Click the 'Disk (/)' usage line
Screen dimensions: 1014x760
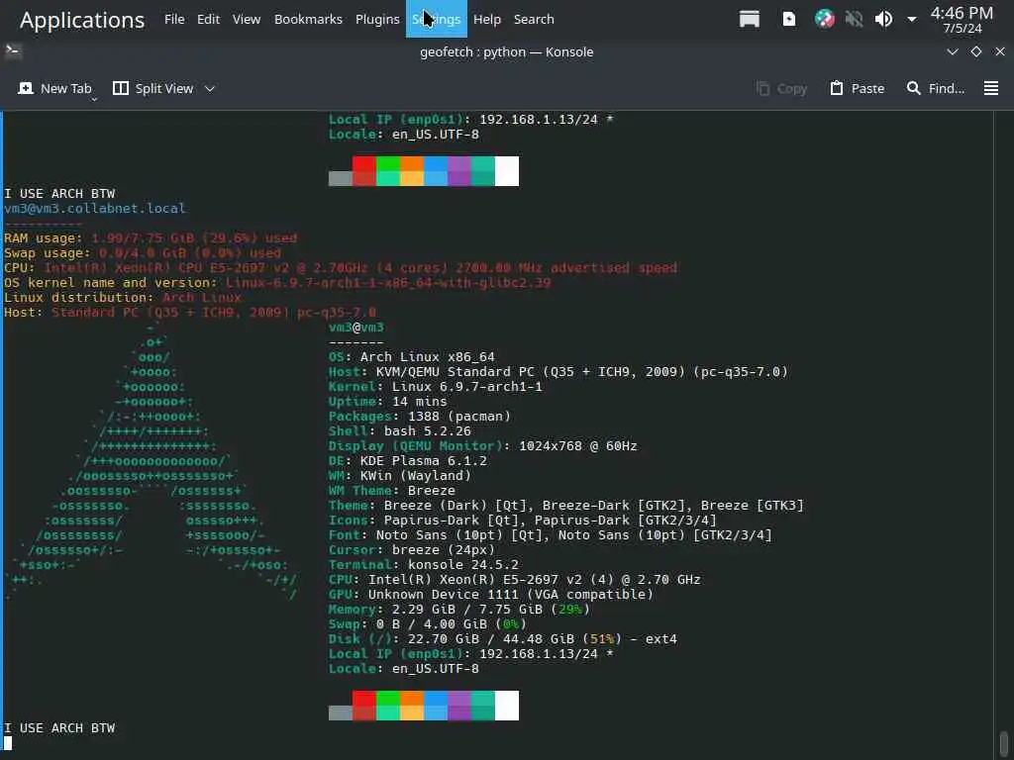pos(502,639)
